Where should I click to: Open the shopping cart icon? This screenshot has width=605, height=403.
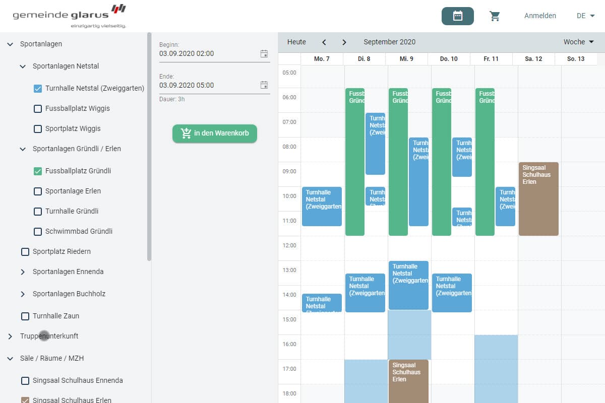[495, 16]
